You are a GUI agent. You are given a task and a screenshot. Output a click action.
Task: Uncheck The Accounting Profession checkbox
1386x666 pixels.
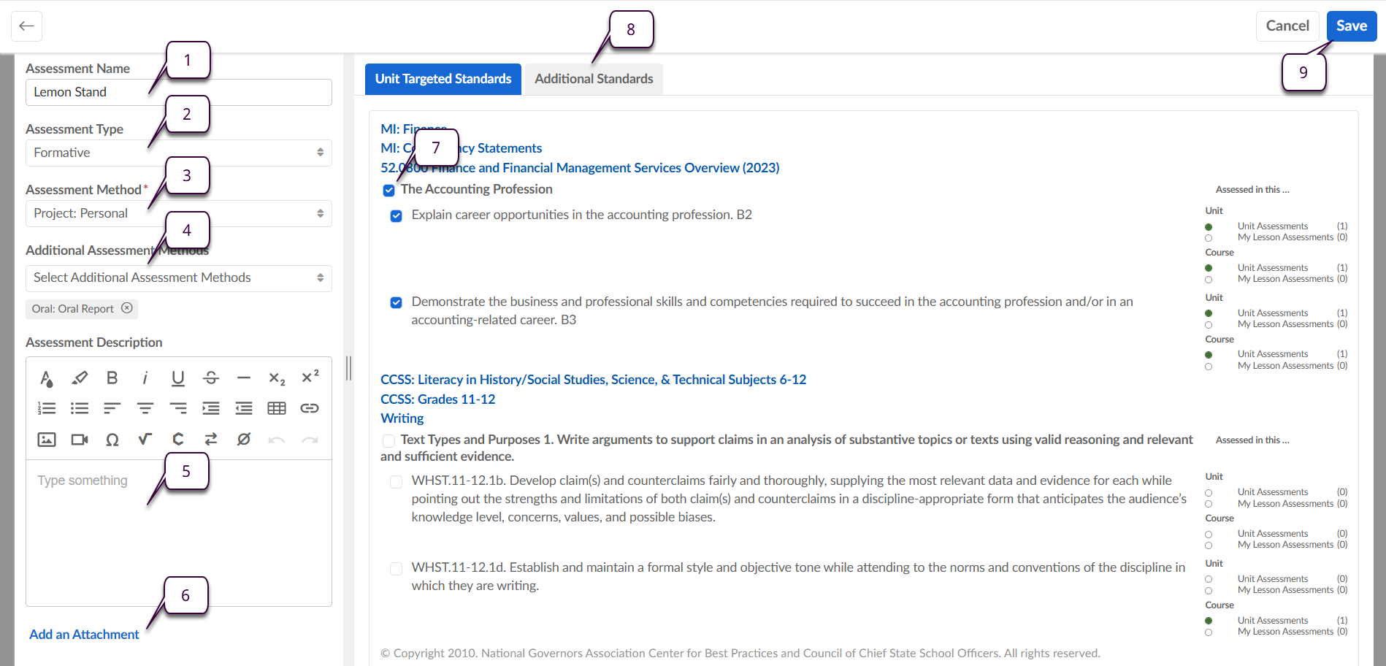coord(388,191)
